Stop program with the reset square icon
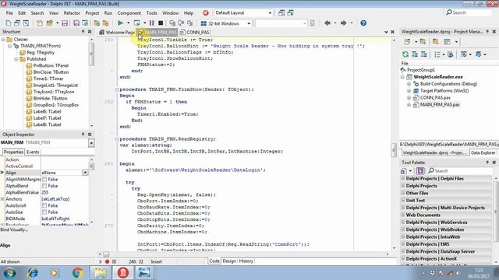The image size is (499, 280). (x=161, y=23)
